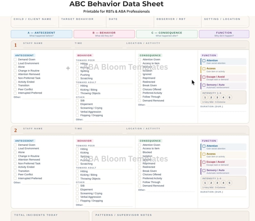
Task: Tick Demand Removed in incident 2 consequence
Action: pyautogui.click(x=139, y=186)
